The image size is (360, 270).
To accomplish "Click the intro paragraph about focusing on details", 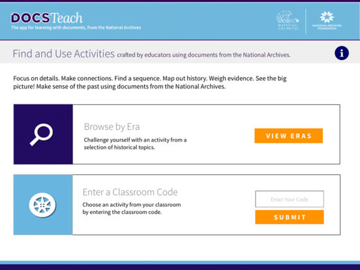I will pos(150,82).
